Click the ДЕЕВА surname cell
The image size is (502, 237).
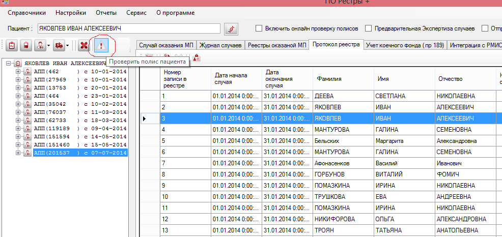click(x=343, y=96)
